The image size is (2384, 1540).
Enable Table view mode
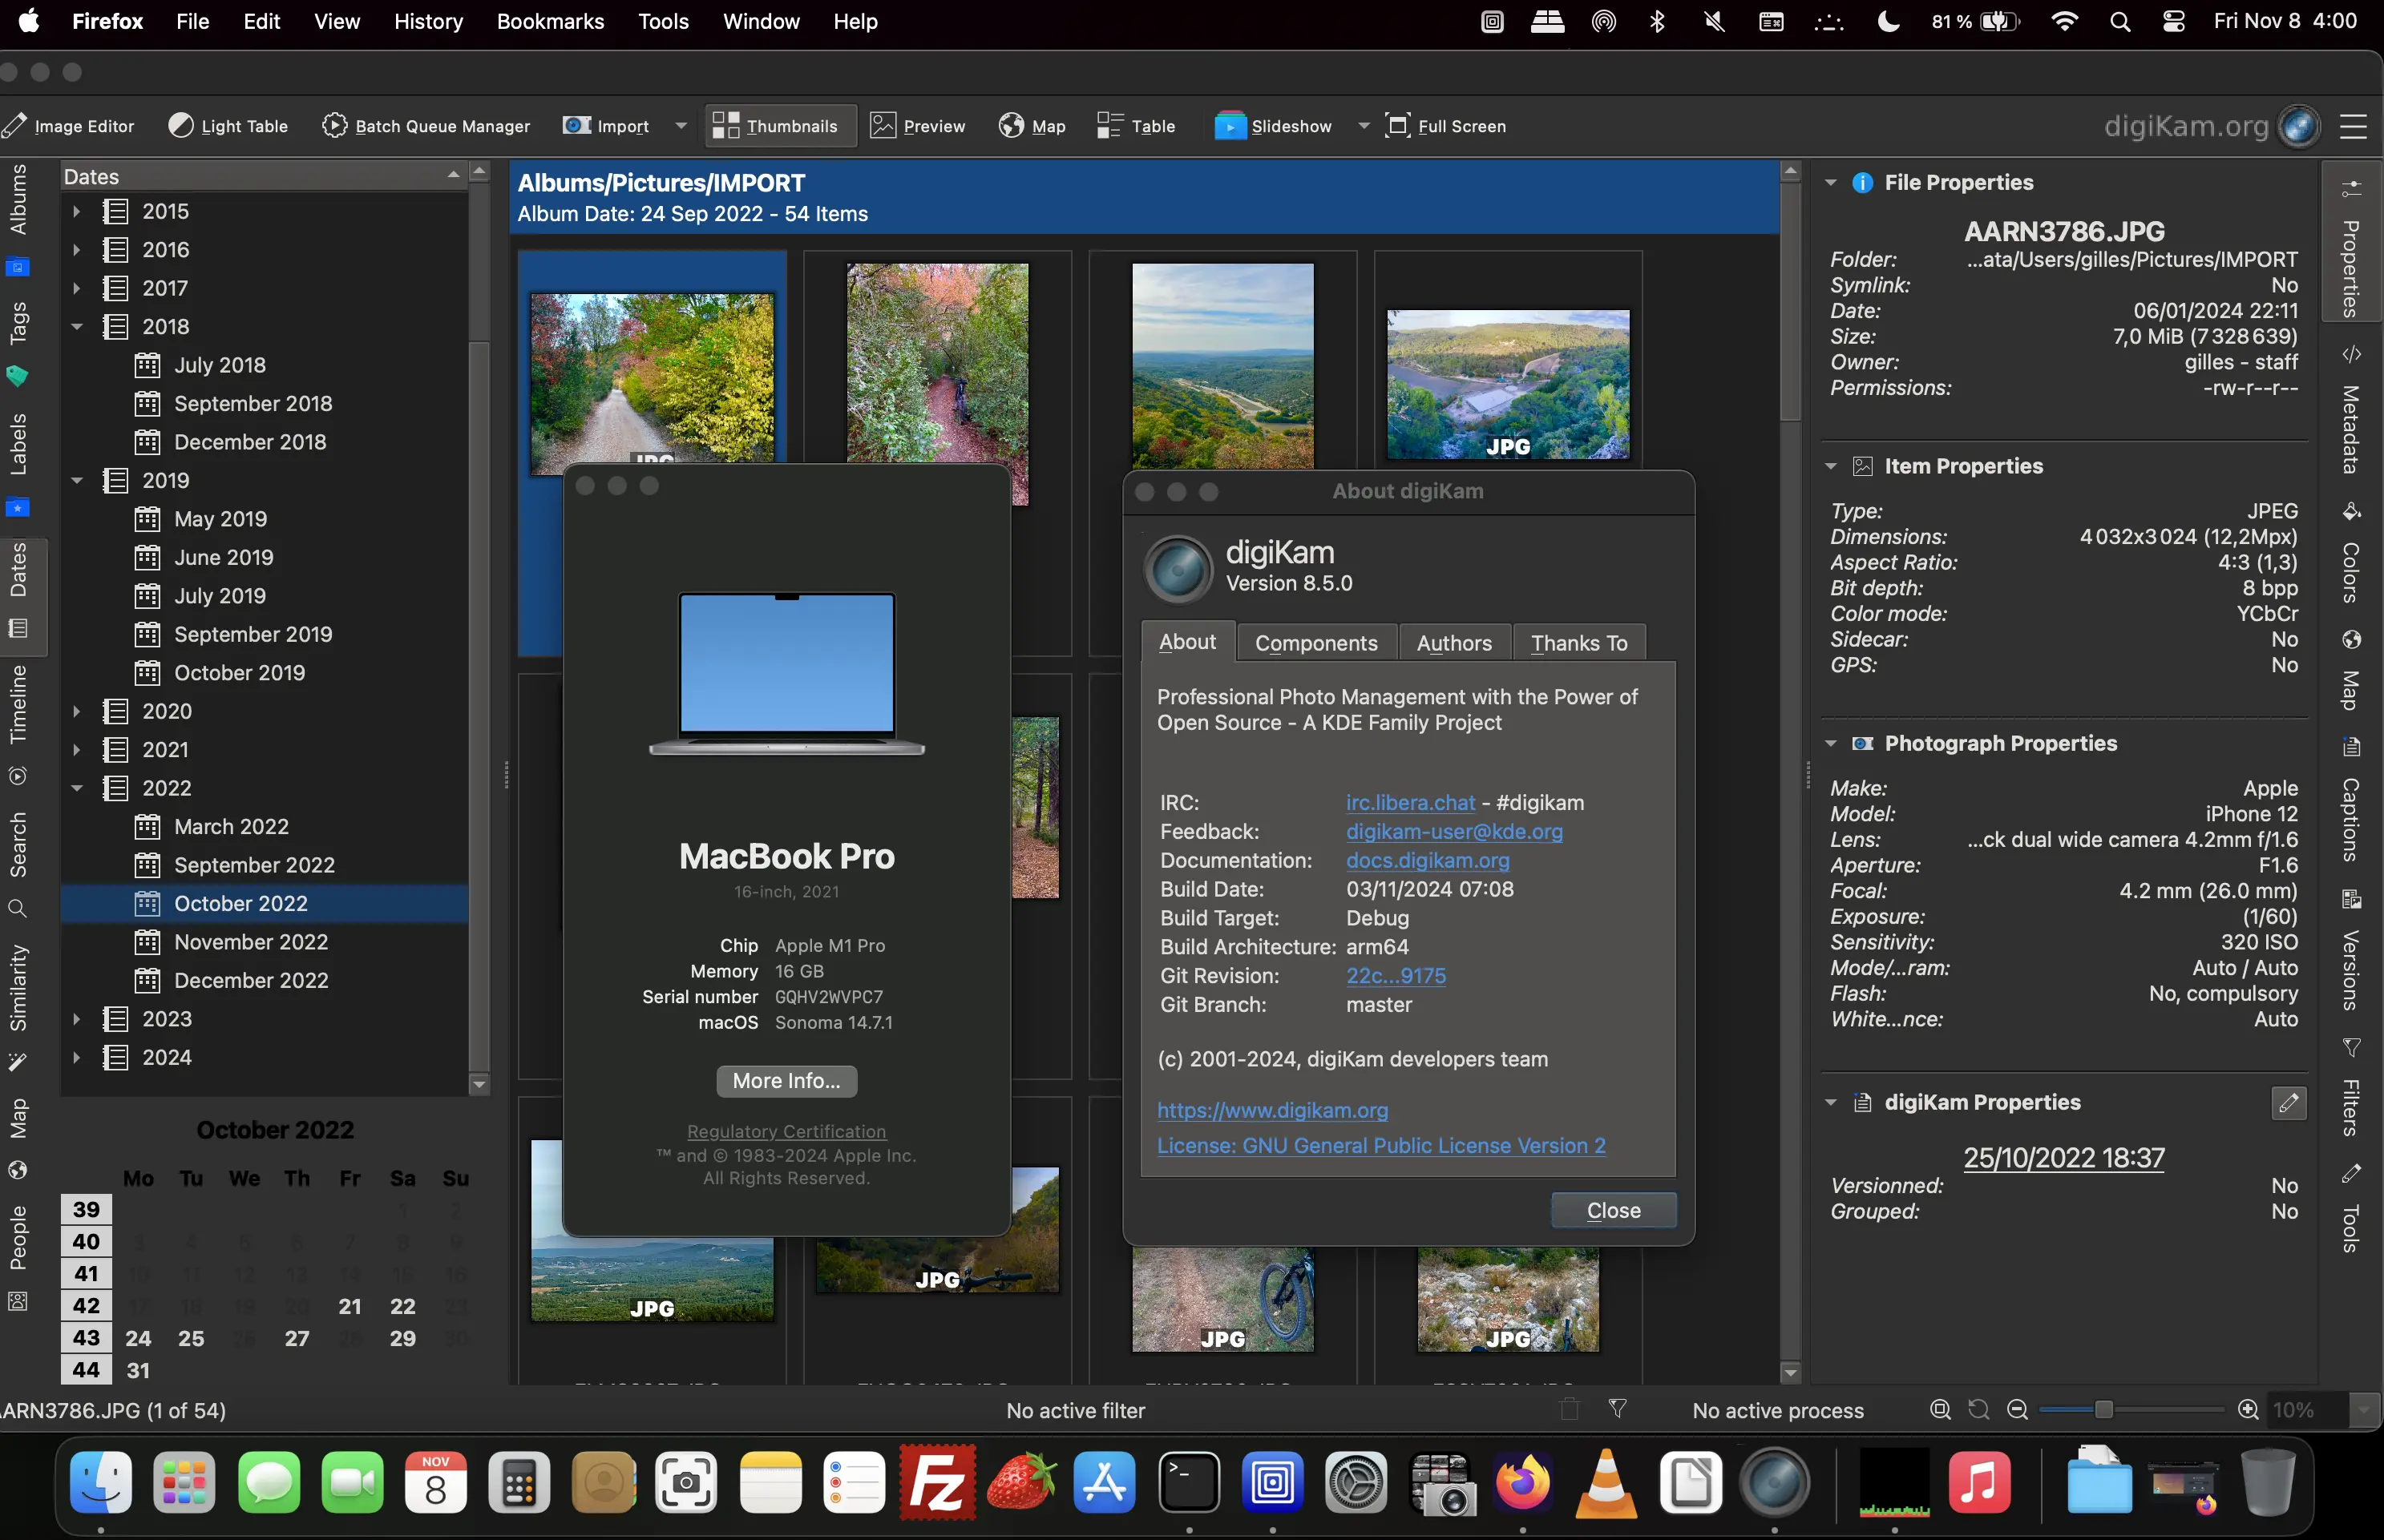coord(1134,125)
